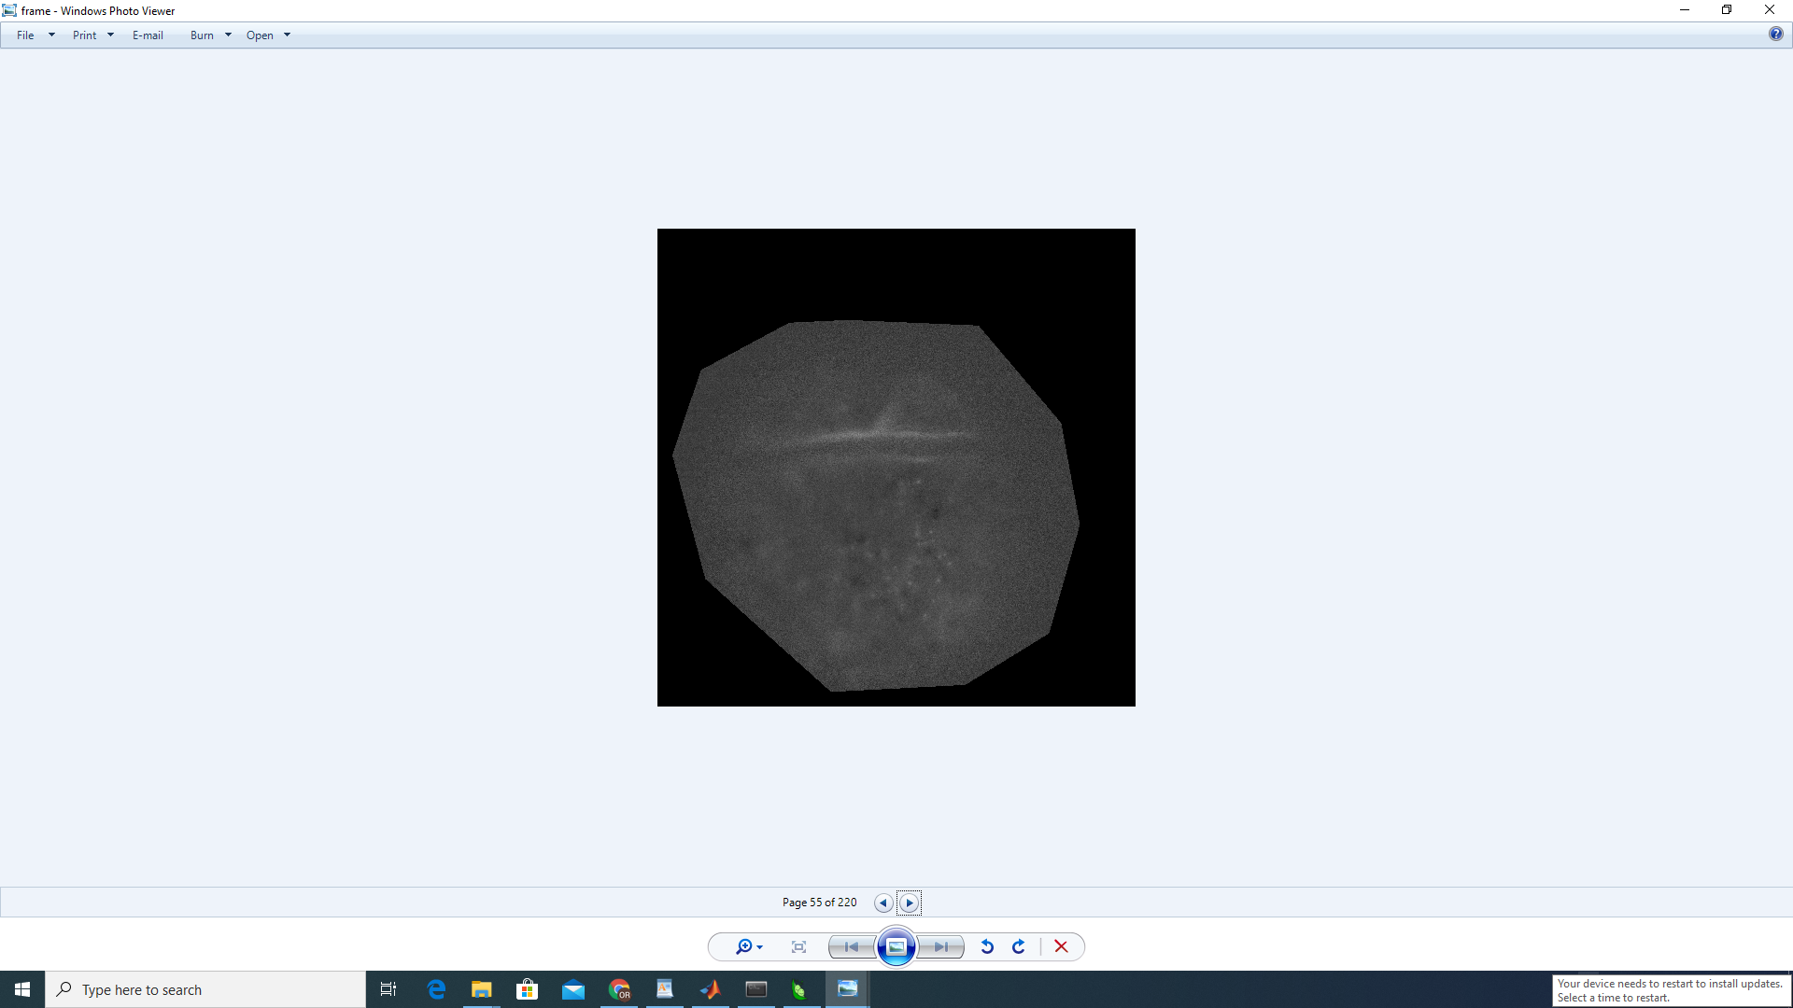
Task: Click the blue Help icon
Action: 1775,35
